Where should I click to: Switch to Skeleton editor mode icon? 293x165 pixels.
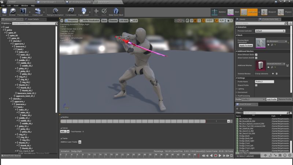coord(213,12)
